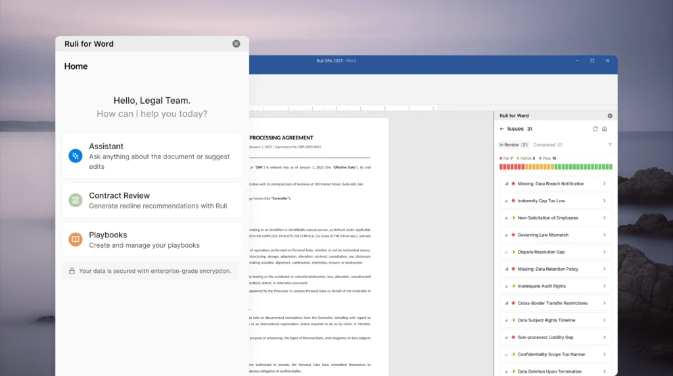Open the Playbooks card
The image size is (673, 376).
coord(152,240)
